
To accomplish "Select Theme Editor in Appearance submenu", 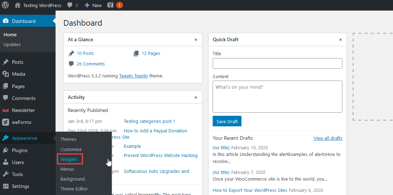I will (74, 189).
